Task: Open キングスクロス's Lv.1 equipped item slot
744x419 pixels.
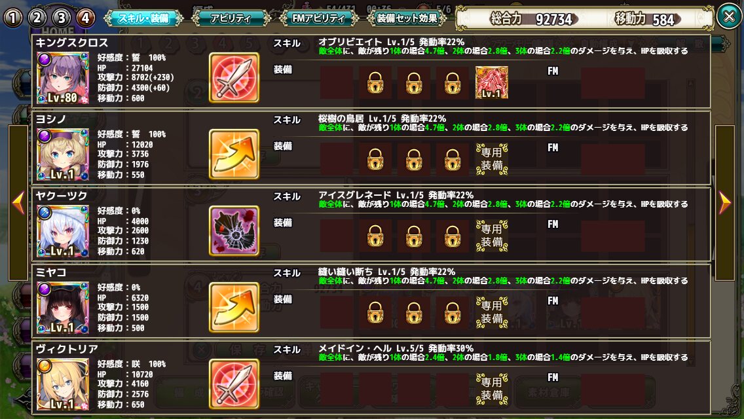Action: [x=492, y=82]
